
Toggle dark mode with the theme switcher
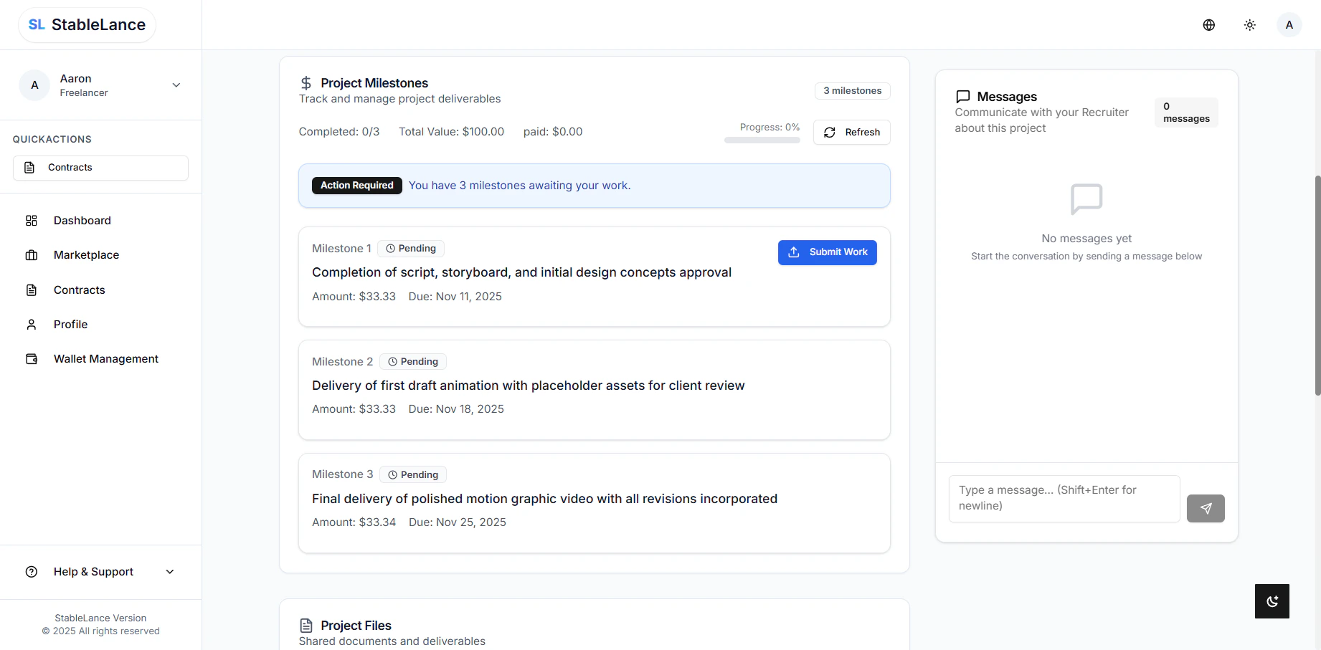pos(1249,24)
